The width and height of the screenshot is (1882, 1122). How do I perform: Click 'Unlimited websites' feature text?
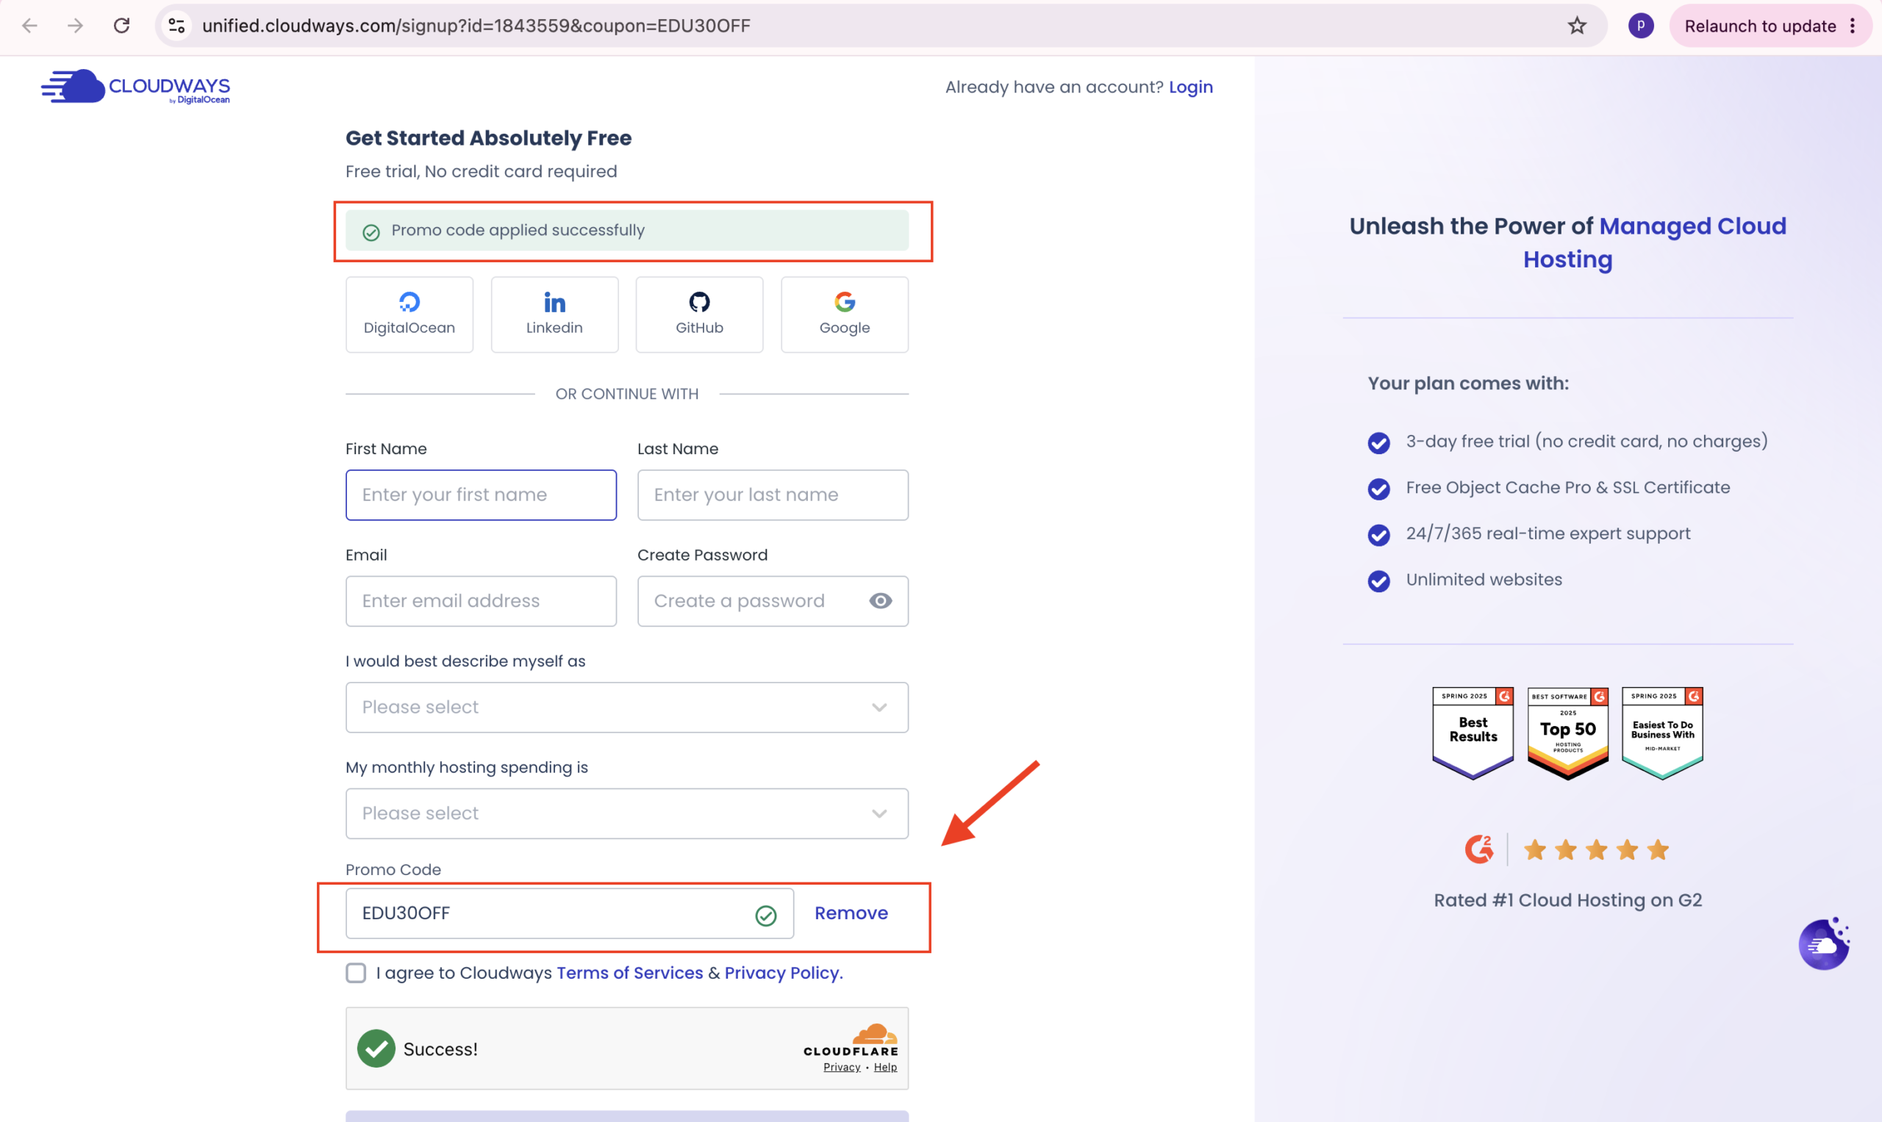pyautogui.click(x=1484, y=580)
